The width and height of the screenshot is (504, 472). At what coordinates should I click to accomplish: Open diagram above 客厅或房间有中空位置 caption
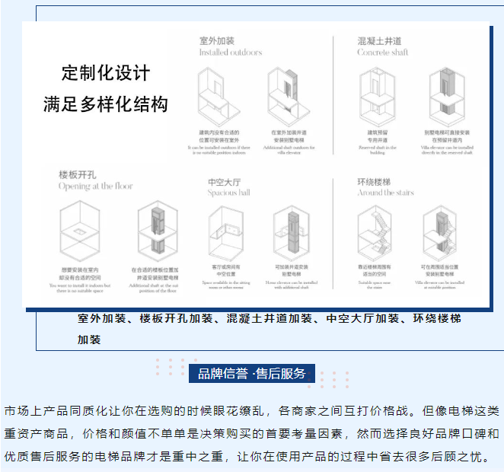tap(226, 234)
